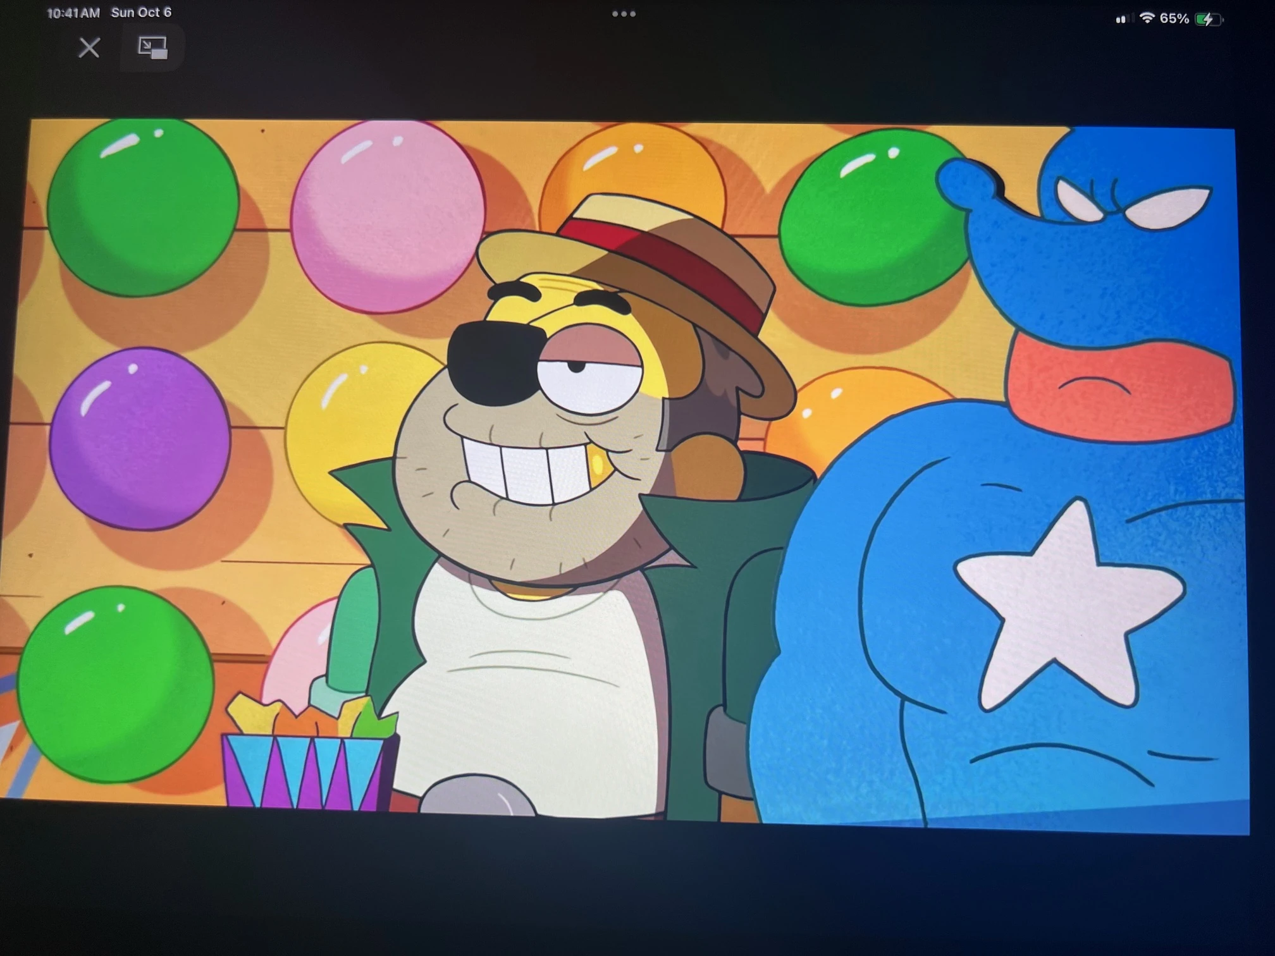
Task: Enter picture-in-picture mode
Action: click(x=152, y=47)
